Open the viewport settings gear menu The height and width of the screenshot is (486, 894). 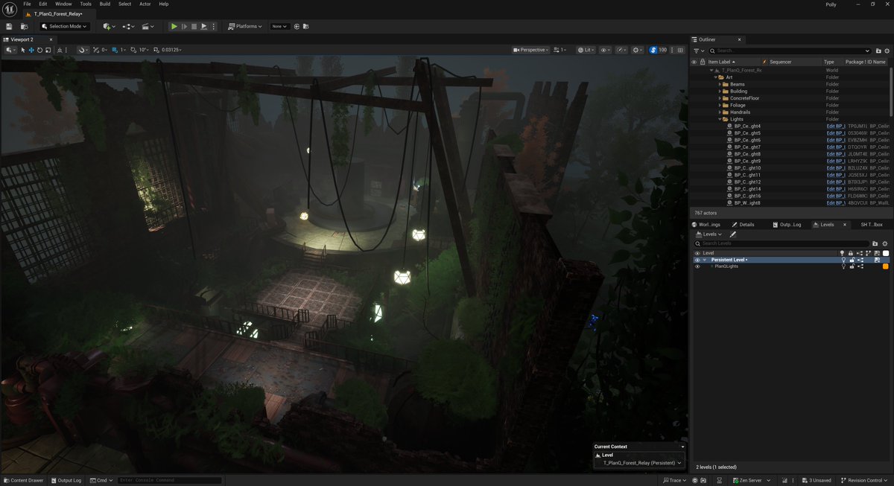click(638, 50)
